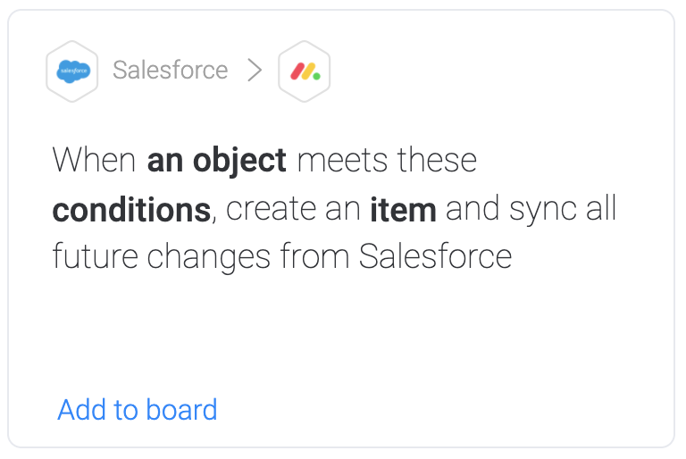Click the monday.com logo hexagon icon
The height and width of the screenshot is (459, 686).
[304, 71]
